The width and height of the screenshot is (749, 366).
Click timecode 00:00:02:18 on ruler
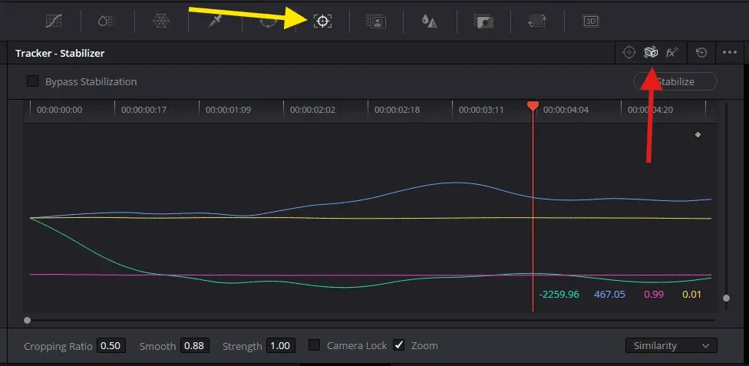[x=397, y=110]
